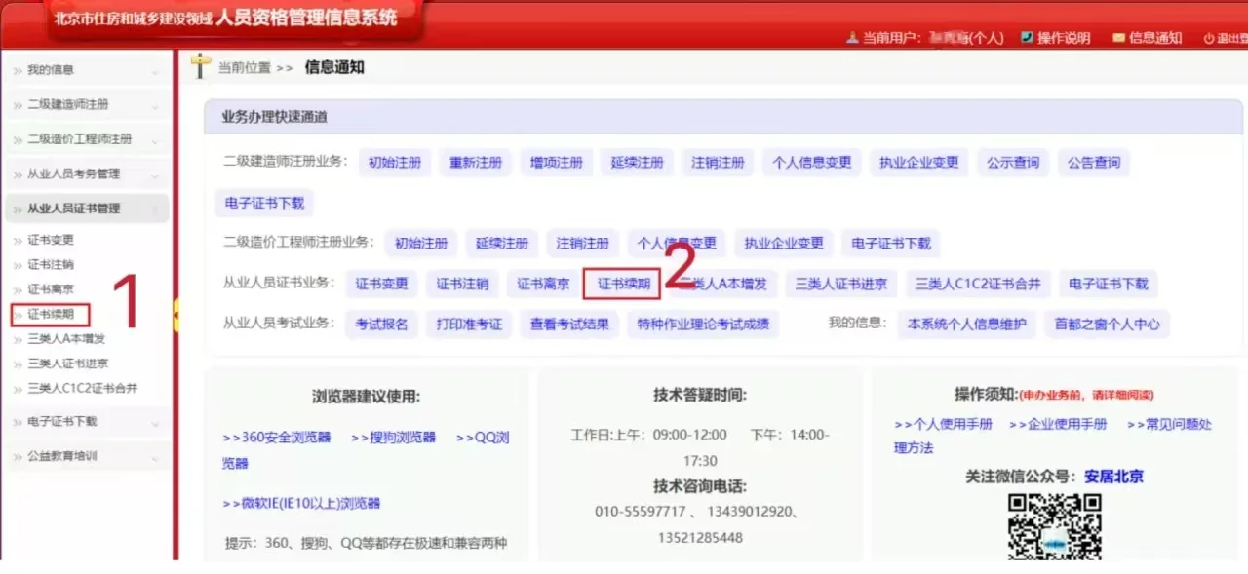The height and width of the screenshot is (574, 1248).
Task: Select 证书离京 in the left sidebar
Action: coord(49,288)
